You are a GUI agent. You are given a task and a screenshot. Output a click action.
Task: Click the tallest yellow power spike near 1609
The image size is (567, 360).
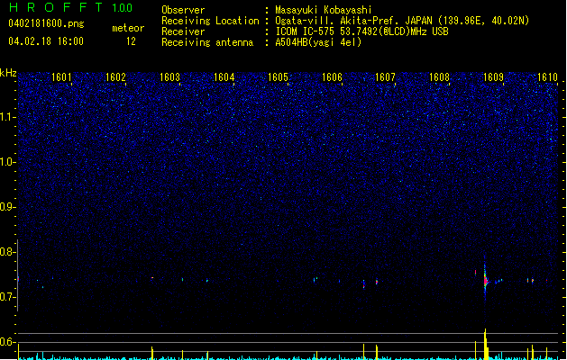pos(485,344)
